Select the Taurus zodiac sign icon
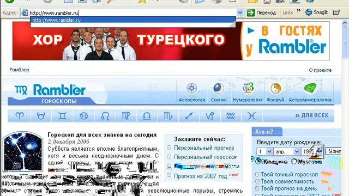This screenshot has height=196, width=349. 41,116
